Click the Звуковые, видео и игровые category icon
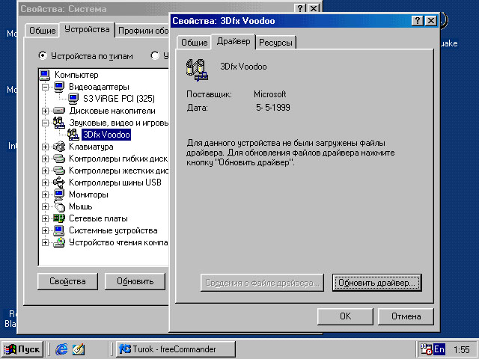The height and width of the screenshot is (359, 479). 59,123
